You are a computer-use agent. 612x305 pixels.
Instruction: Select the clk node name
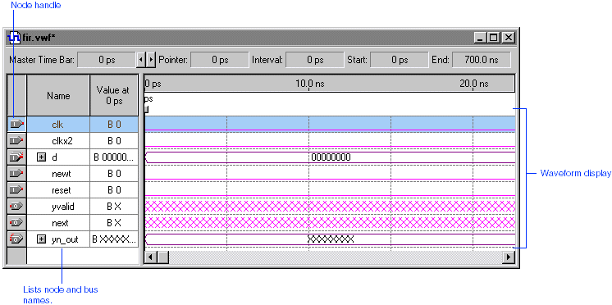pyautogui.click(x=58, y=125)
